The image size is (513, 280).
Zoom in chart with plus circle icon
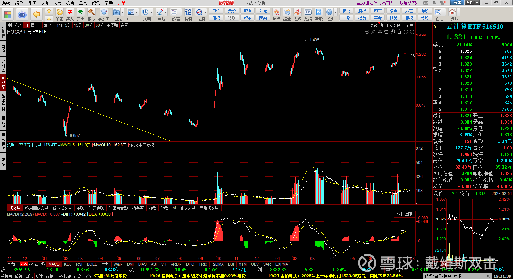406,32
